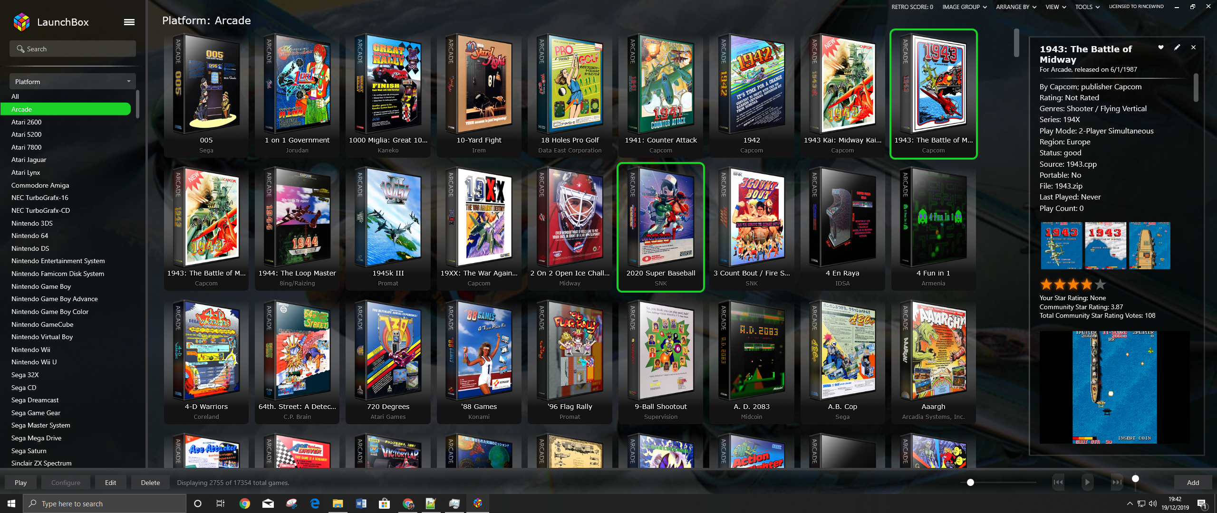Open File Explorer from taskbar
The image size is (1217, 513).
coord(338,503)
